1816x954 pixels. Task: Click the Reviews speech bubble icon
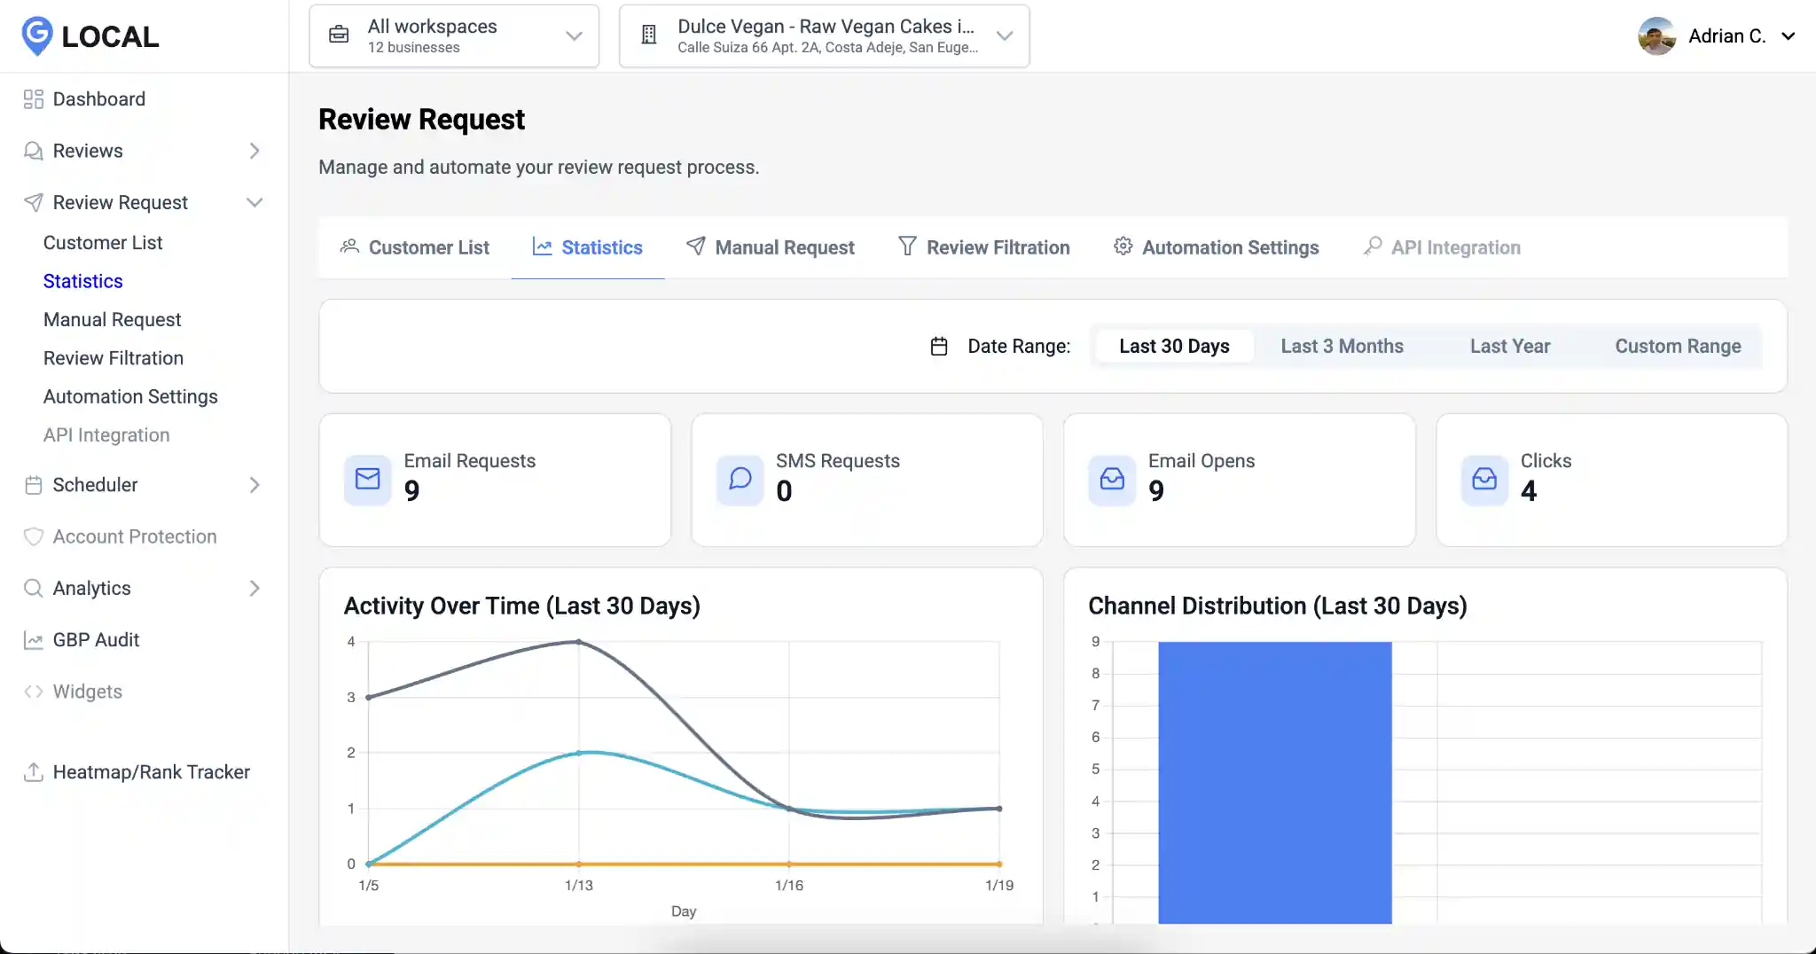(x=33, y=150)
